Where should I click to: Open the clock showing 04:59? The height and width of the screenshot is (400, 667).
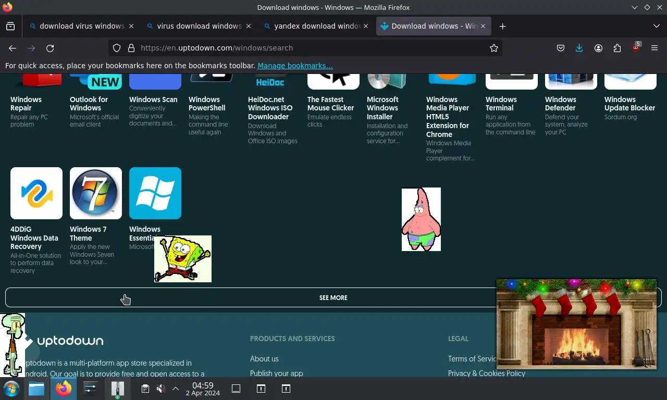pos(203,389)
